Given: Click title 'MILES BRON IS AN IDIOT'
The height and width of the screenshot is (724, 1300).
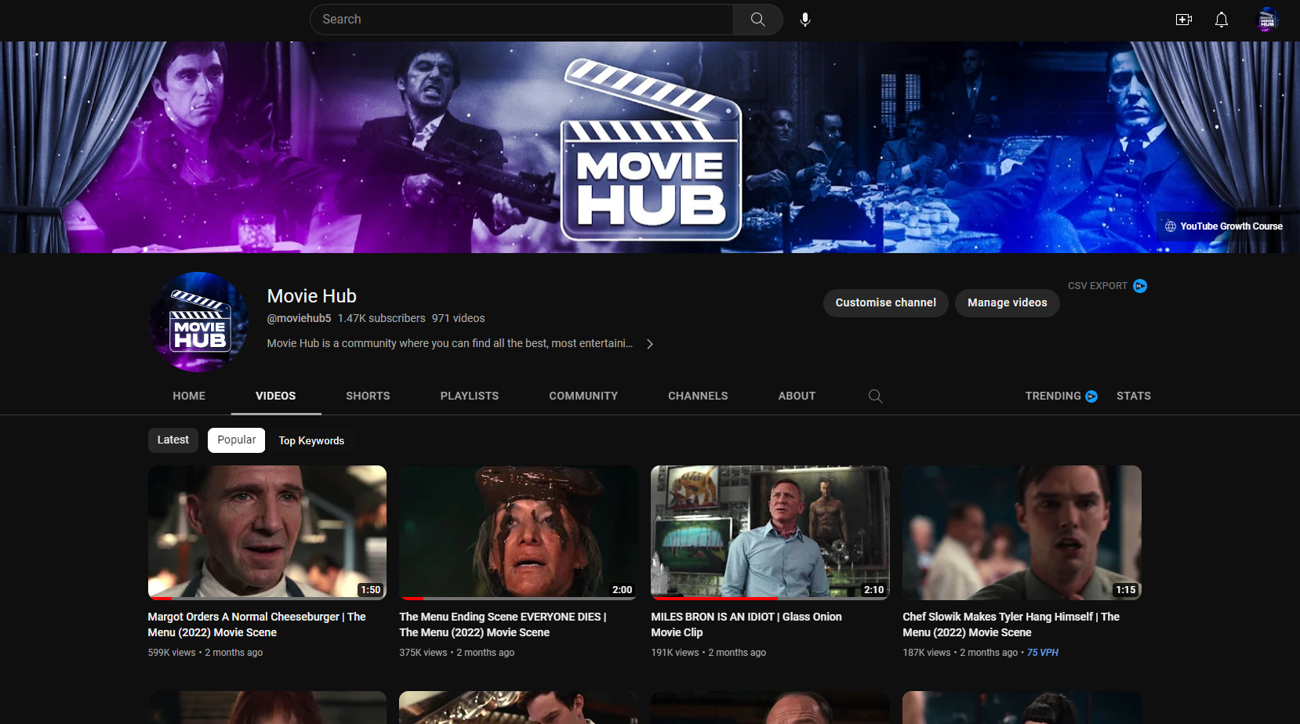Looking at the screenshot, I should point(746,624).
